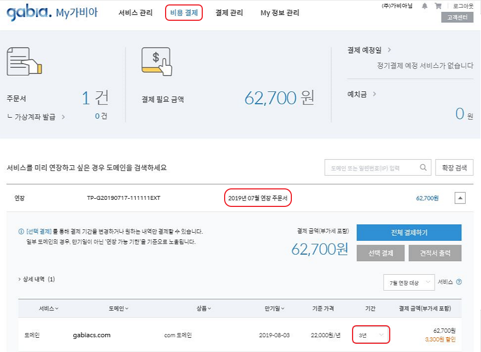The width and height of the screenshot is (481, 352).
Task: Click the 62,700원 amount in the order row
Action: point(427,198)
